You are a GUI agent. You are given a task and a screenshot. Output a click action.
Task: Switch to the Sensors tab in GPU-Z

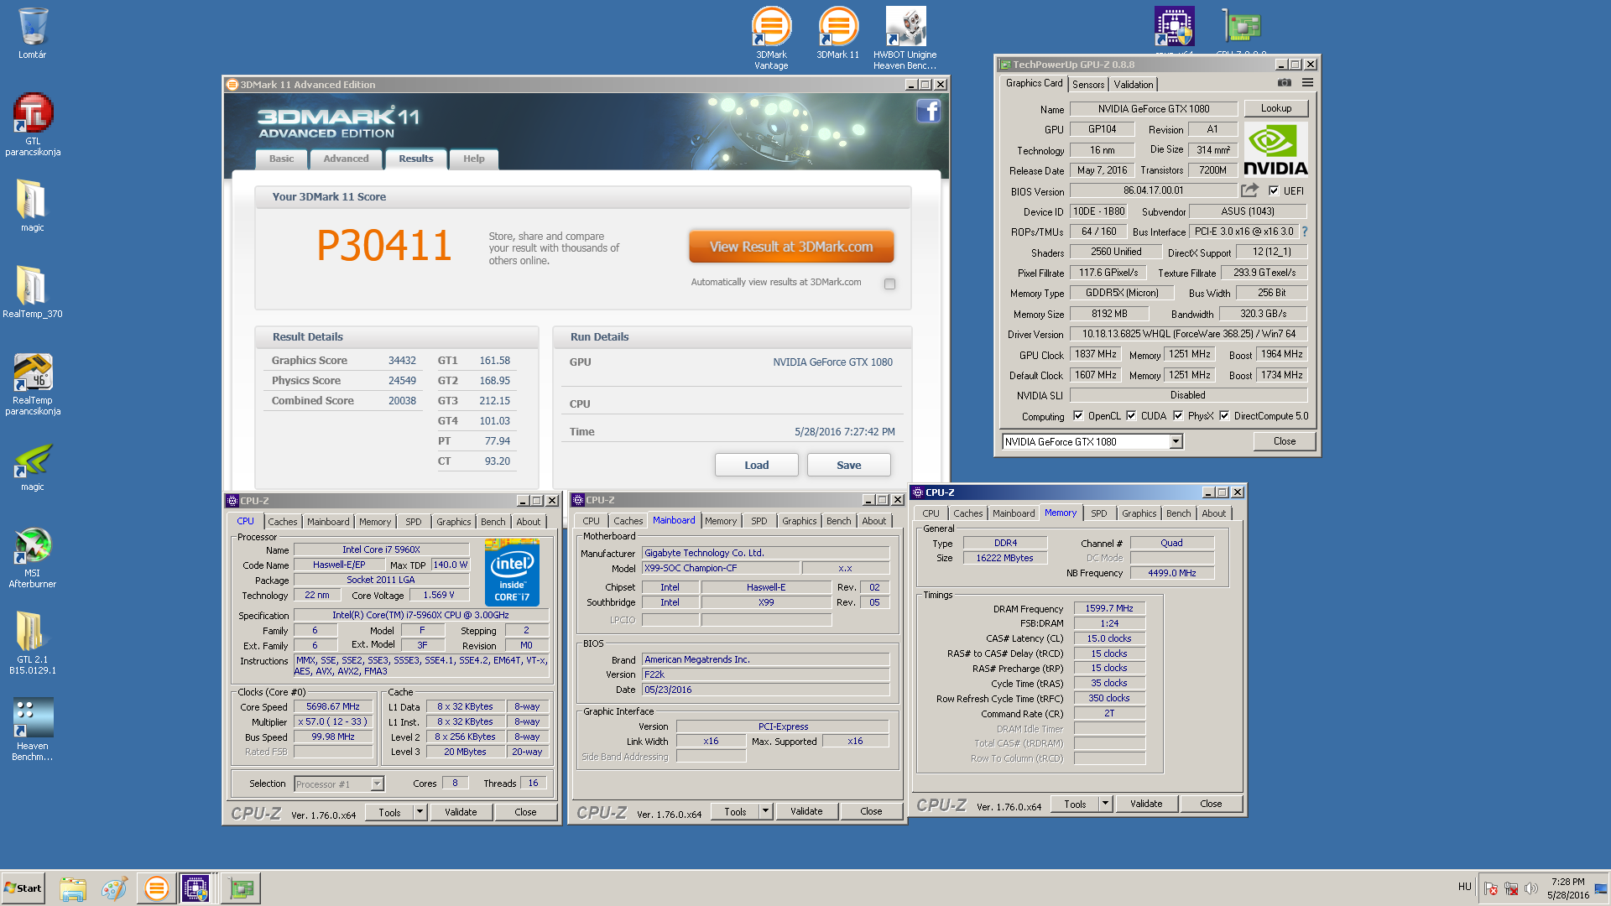(1087, 85)
